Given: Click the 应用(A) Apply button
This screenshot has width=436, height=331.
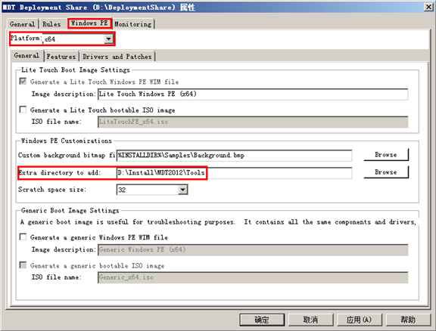Looking at the screenshot, I should pos(360,320).
